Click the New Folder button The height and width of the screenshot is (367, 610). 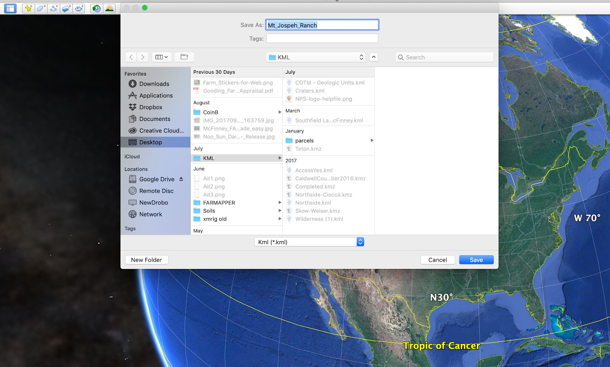(x=147, y=260)
